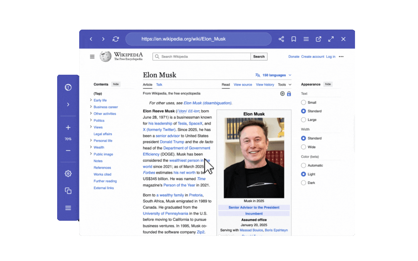This screenshot has width=418, height=261.
Task: Expand the Early life contents section
Action: tap(91, 100)
